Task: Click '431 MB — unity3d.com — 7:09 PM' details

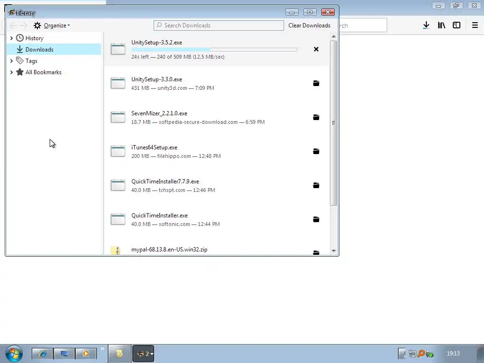Action: (x=173, y=88)
